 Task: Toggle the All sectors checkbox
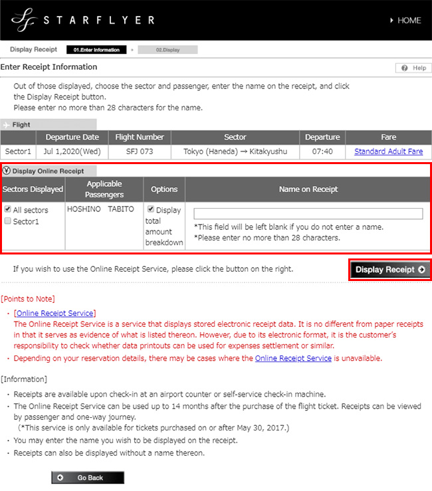7,209
